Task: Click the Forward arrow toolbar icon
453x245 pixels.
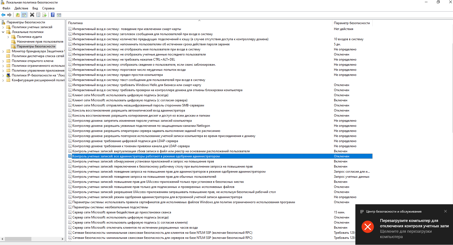Action: (x=9, y=15)
